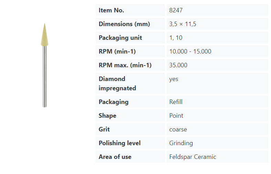The image size is (271, 174).
Task: Click the Refill packaging value
Action: [x=176, y=102]
